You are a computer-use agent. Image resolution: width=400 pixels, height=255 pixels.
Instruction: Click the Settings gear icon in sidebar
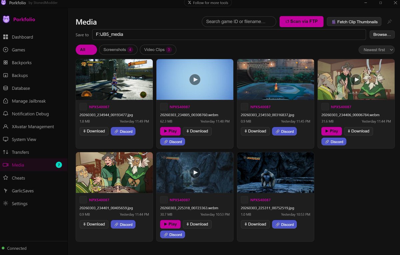6,203
